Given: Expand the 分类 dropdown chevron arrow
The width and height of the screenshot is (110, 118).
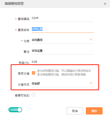Looking at the screenshot, I should 91,39.
